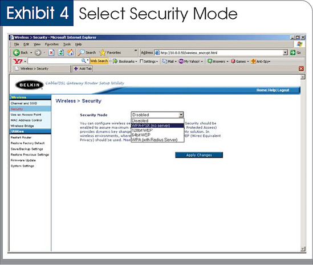
Task: Open the Help menu
Action: pos(79,44)
